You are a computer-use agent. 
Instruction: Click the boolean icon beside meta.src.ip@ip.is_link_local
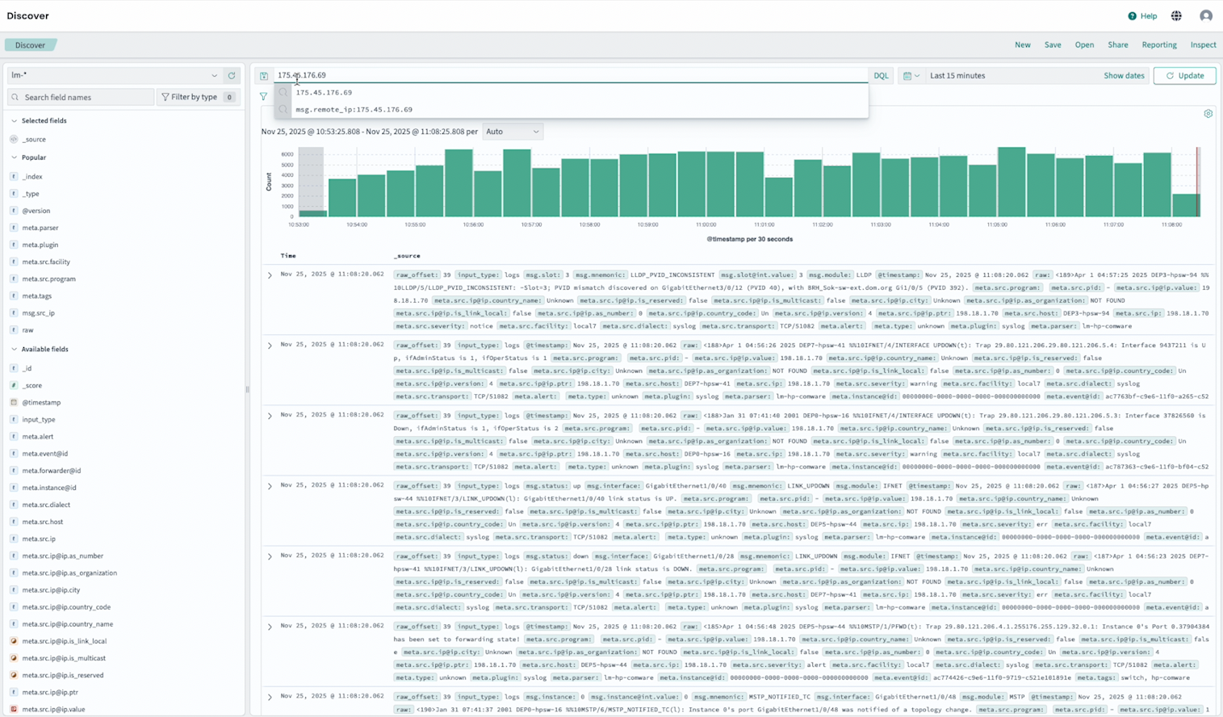tap(14, 641)
